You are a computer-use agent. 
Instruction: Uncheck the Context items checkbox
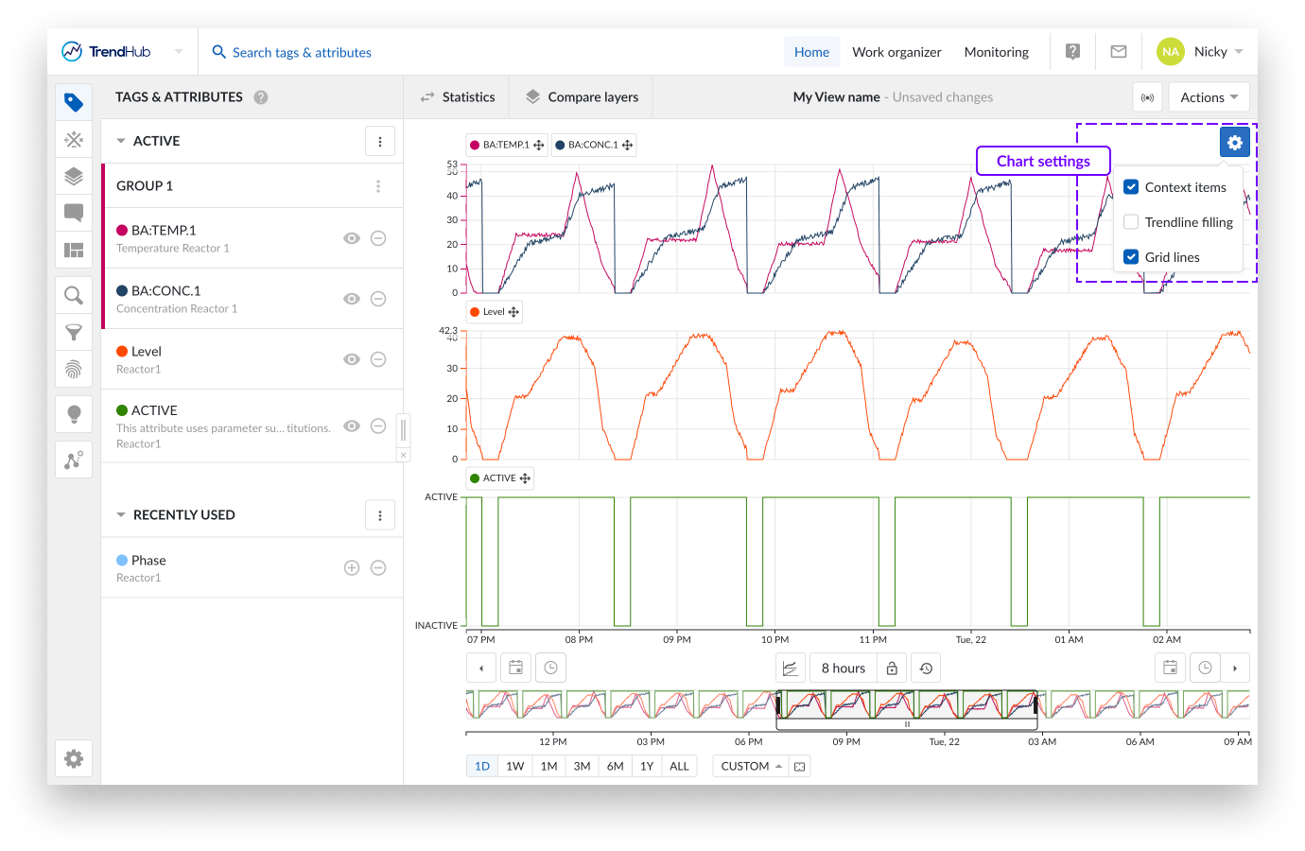click(x=1131, y=187)
